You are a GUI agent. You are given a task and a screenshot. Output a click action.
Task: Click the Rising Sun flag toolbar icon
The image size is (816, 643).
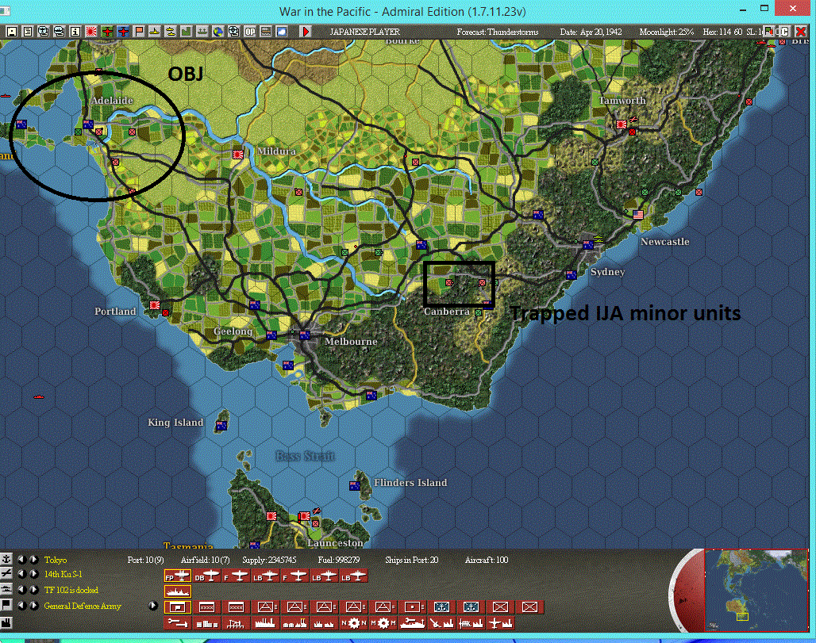pos(91,32)
